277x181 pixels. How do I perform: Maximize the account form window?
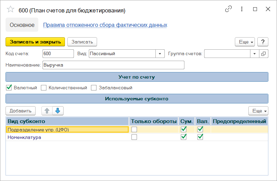tap(255, 9)
